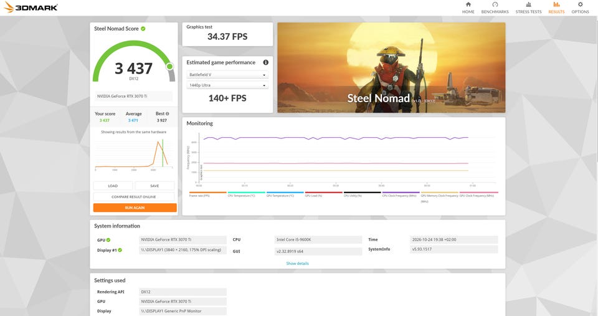Open the Results tab
The height and width of the screenshot is (316, 598).
tap(556, 7)
